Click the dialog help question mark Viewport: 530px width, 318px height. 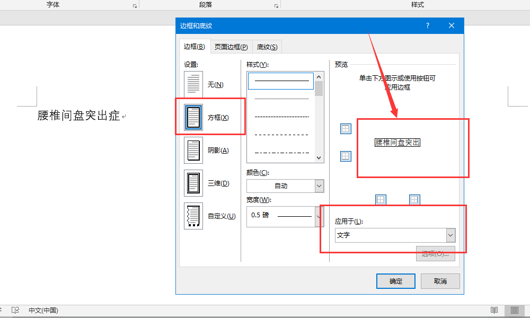(428, 25)
